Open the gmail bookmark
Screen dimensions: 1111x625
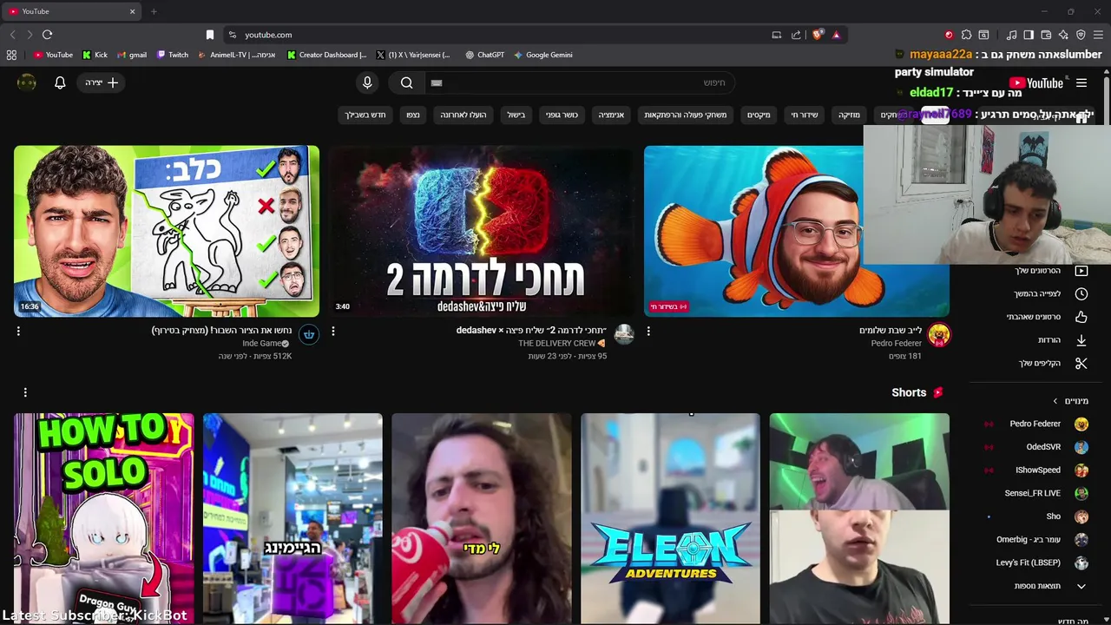pos(131,55)
